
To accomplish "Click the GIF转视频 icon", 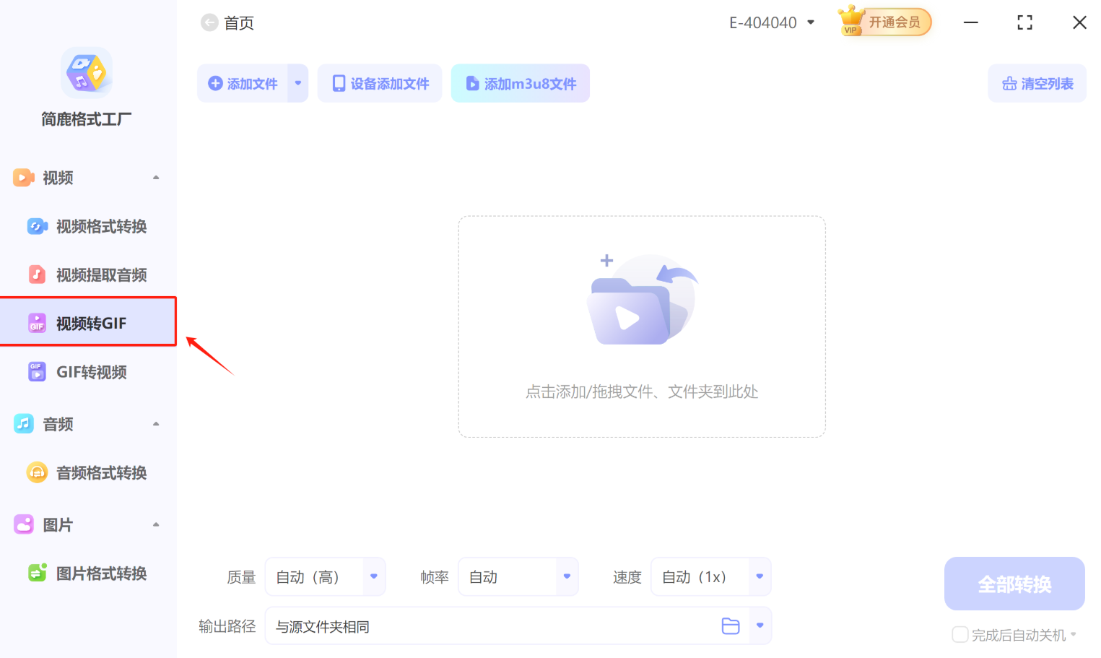I will [37, 371].
